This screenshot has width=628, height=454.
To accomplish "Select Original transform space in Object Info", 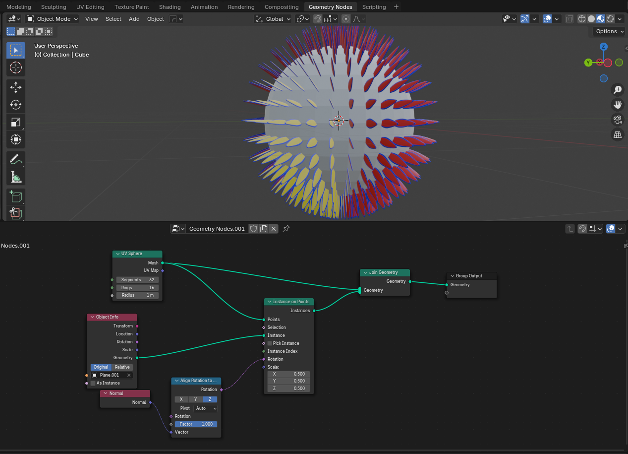I will pyautogui.click(x=101, y=367).
